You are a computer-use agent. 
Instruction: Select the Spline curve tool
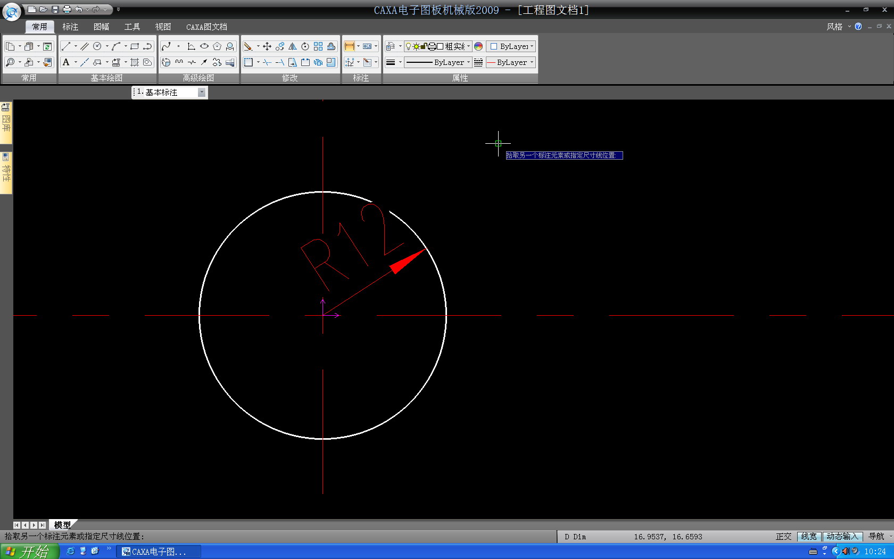tap(166, 46)
